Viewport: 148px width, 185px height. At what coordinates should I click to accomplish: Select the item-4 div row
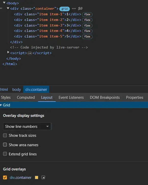pyautogui.click(x=47, y=31)
